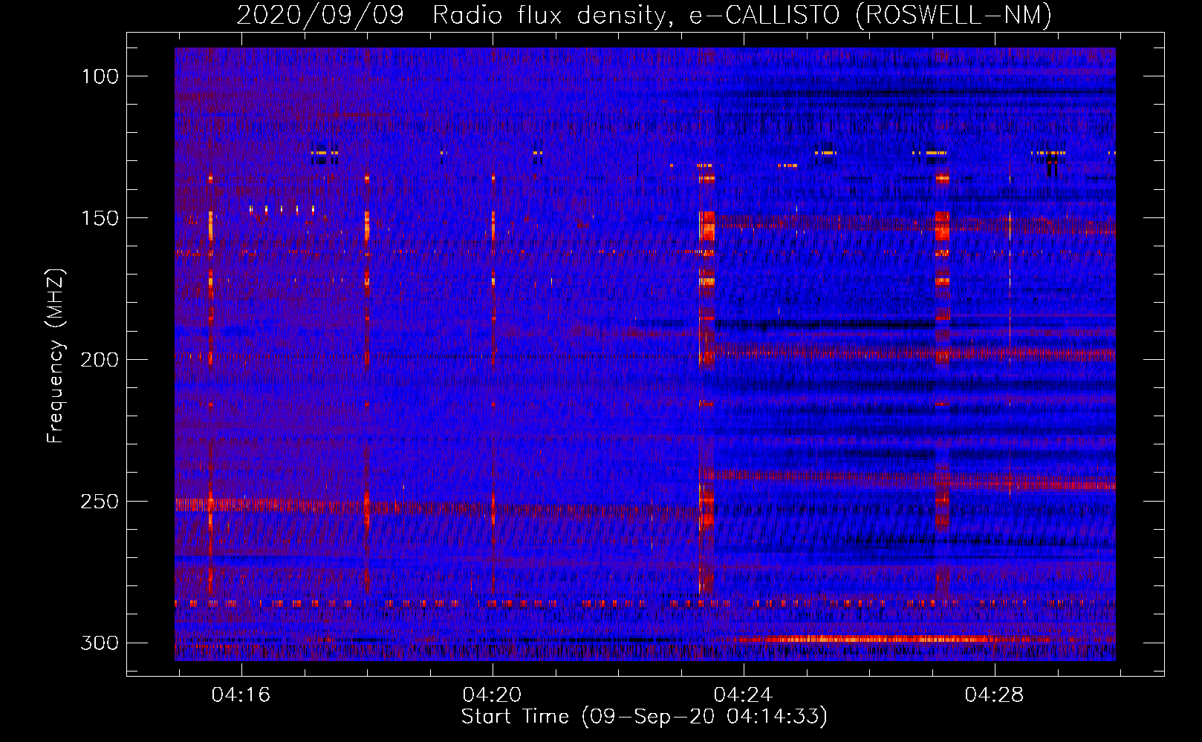Click the 'Frequency (MHZ)' y-axis label
This screenshot has width=1202, height=742.
(x=56, y=356)
